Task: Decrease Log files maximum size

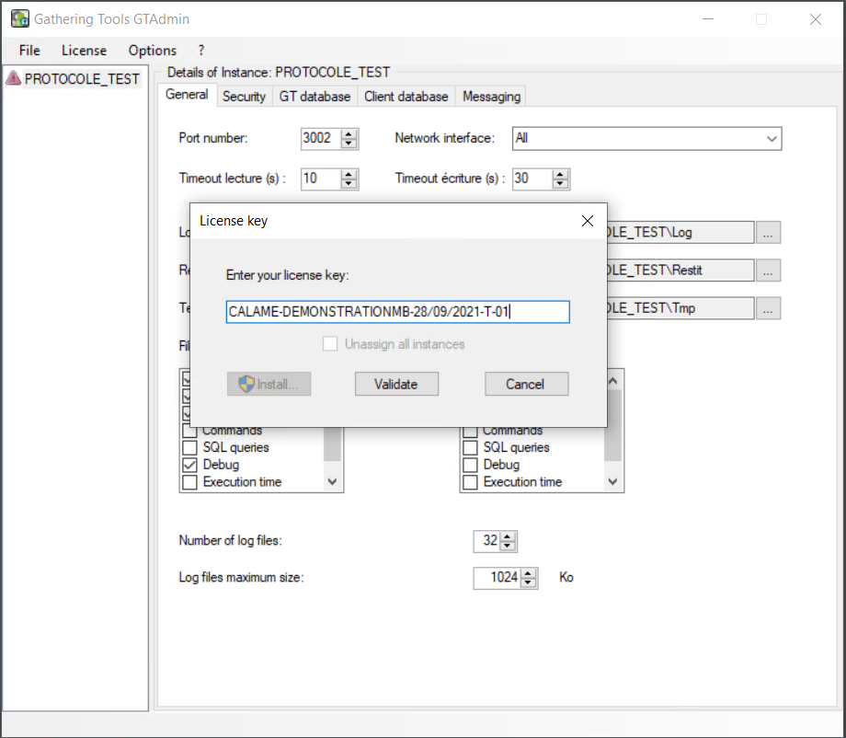Action: (528, 583)
